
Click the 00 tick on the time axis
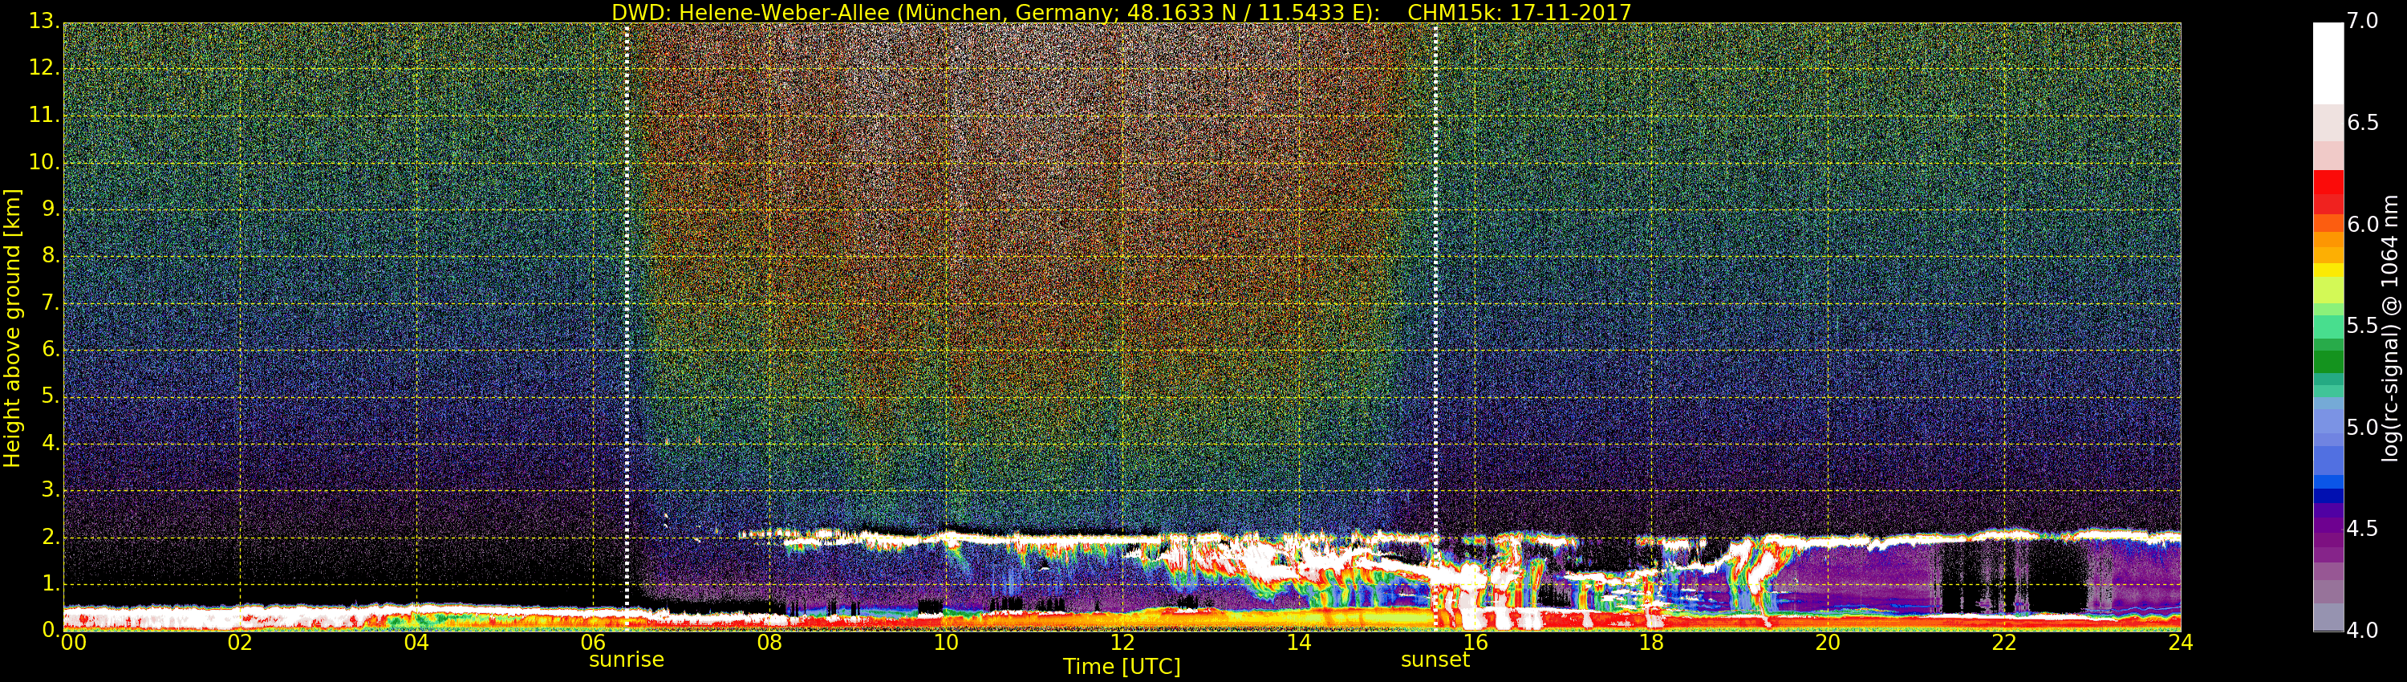[x=73, y=643]
